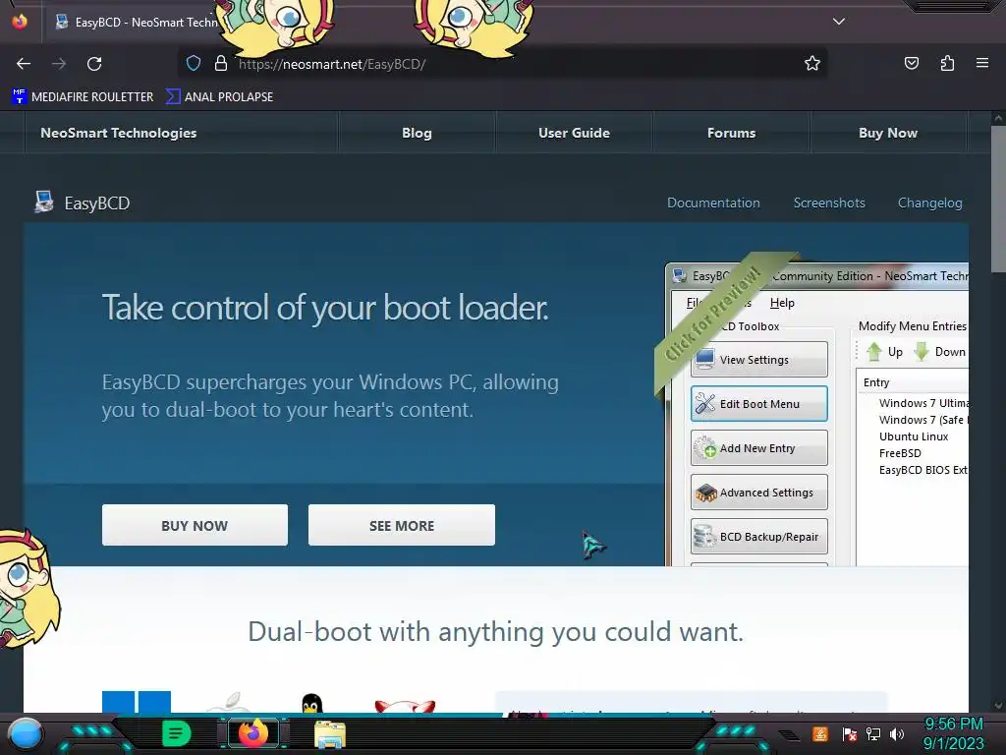The width and height of the screenshot is (1006, 755).
Task: Open the Forums nav item
Action: [x=731, y=133]
